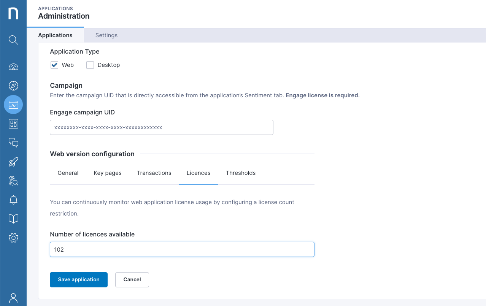Viewport: 486px width, 306px height.
Task: Open notifications via the bell icon
Action: [x=13, y=200]
